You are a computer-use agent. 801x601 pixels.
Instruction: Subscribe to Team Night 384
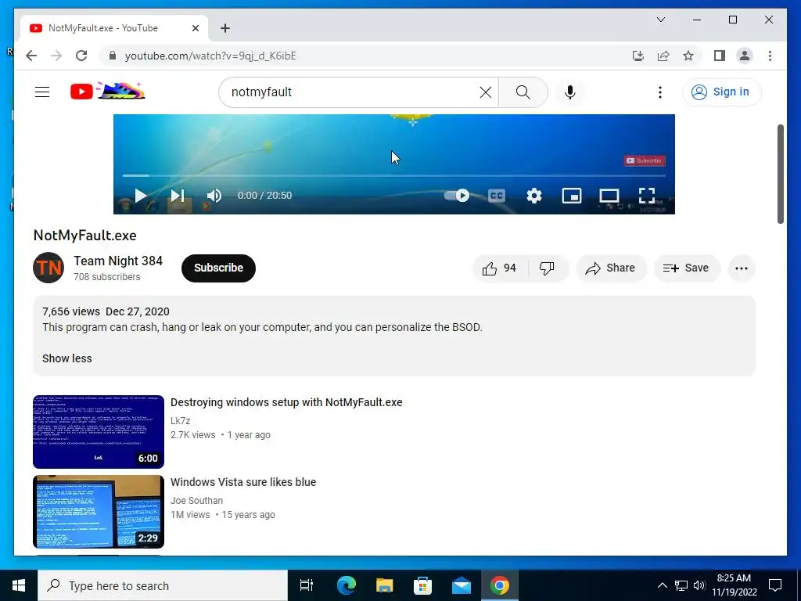[219, 268]
